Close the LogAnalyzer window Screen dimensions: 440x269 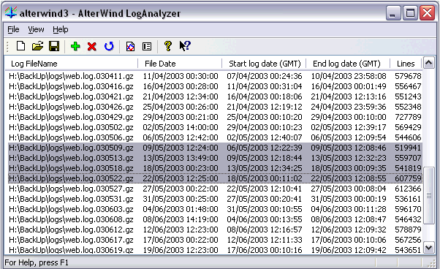coord(427,13)
